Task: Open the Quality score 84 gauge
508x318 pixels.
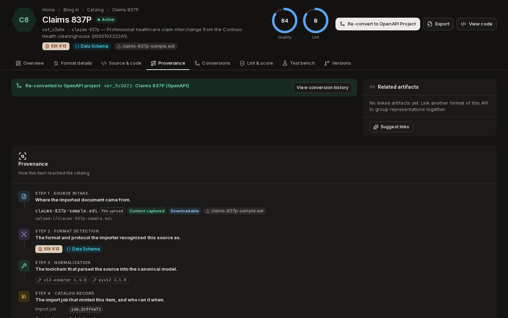Action: (x=285, y=20)
